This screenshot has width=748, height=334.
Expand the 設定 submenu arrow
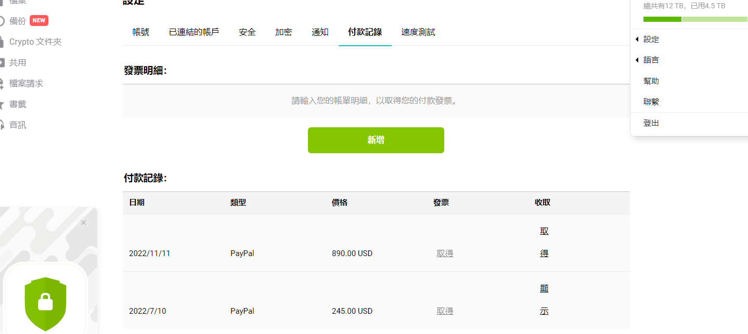tap(637, 39)
